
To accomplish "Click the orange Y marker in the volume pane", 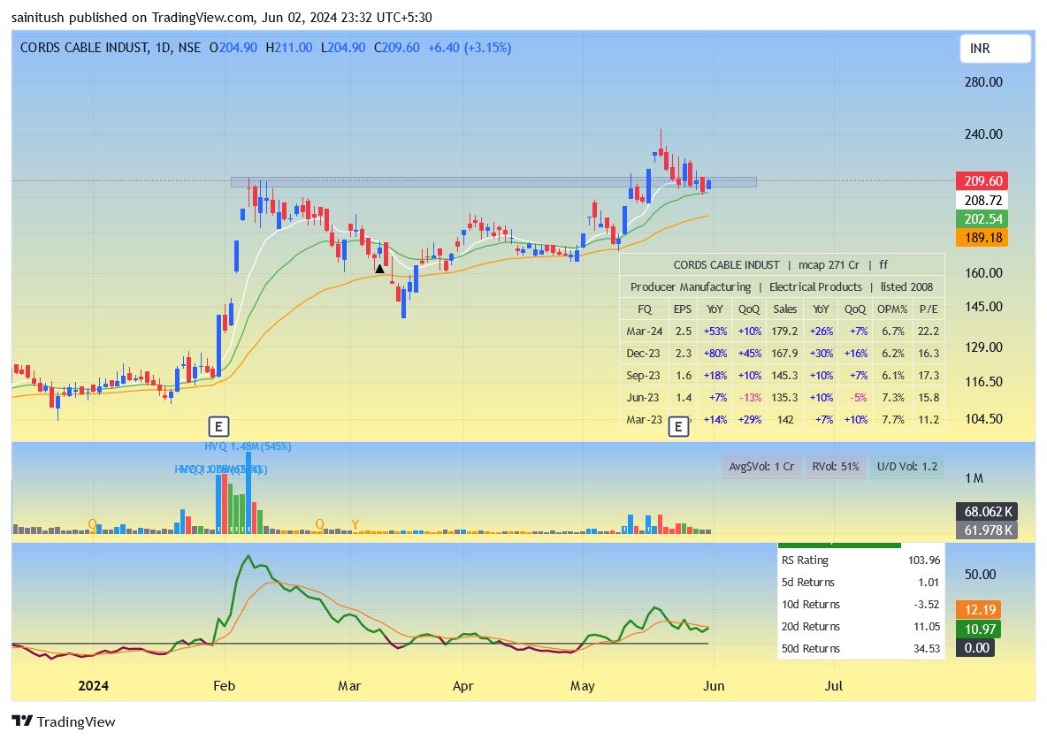I will pos(355,525).
